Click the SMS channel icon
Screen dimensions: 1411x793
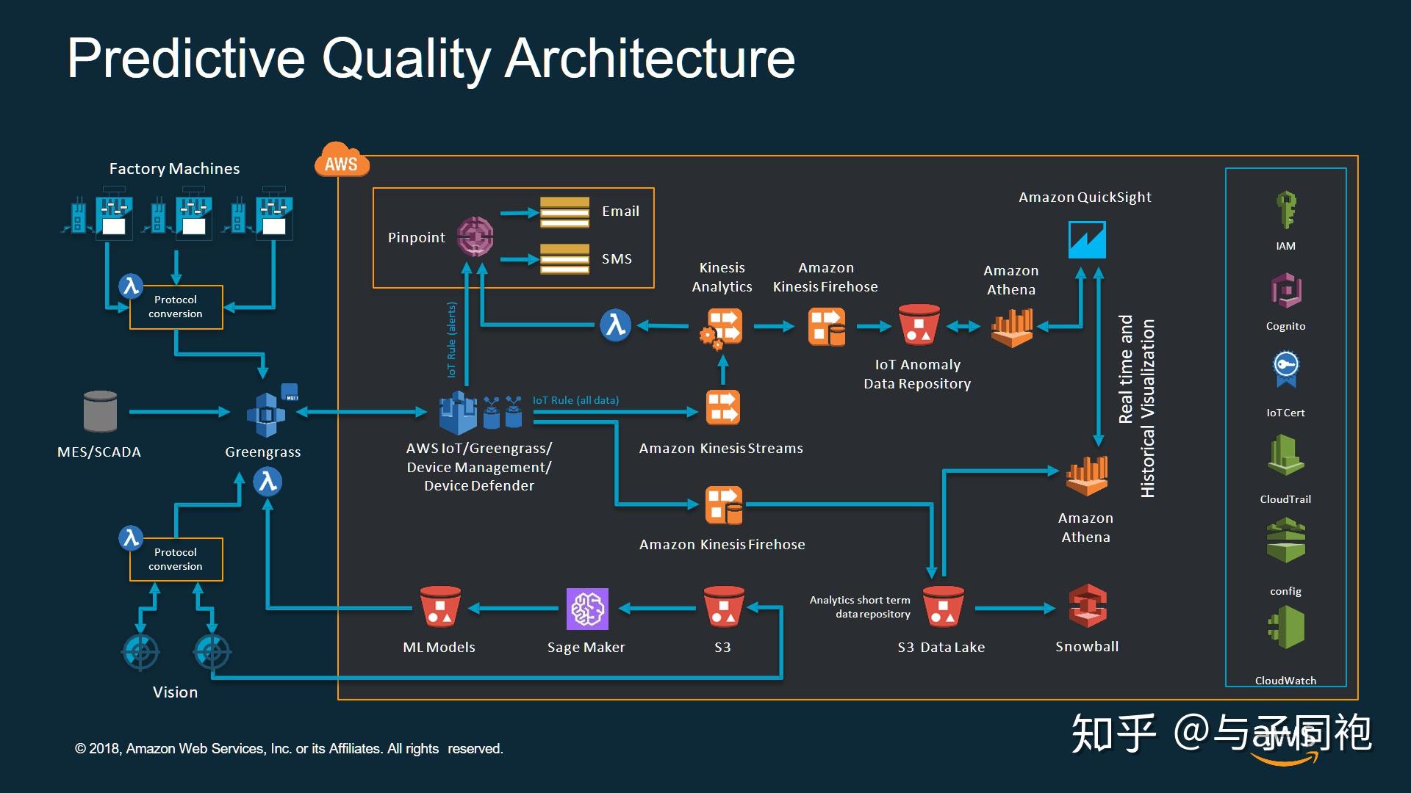pos(564,258)
